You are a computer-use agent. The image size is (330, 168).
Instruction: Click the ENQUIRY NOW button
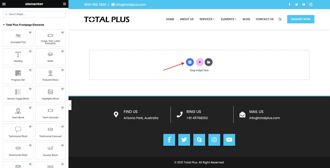pos(301,19)
